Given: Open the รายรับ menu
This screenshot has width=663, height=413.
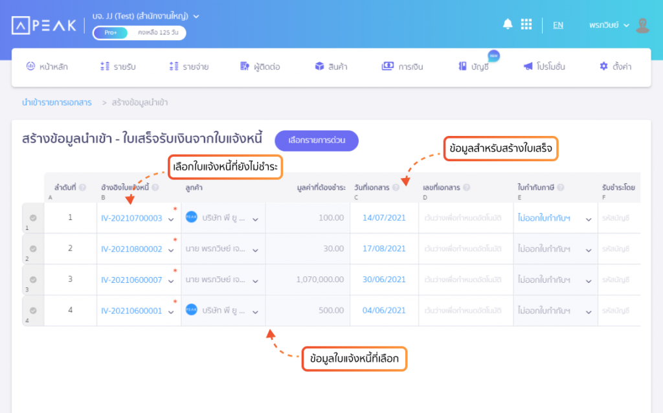Looking at the screenshot, I should click(x=118, y=67).
